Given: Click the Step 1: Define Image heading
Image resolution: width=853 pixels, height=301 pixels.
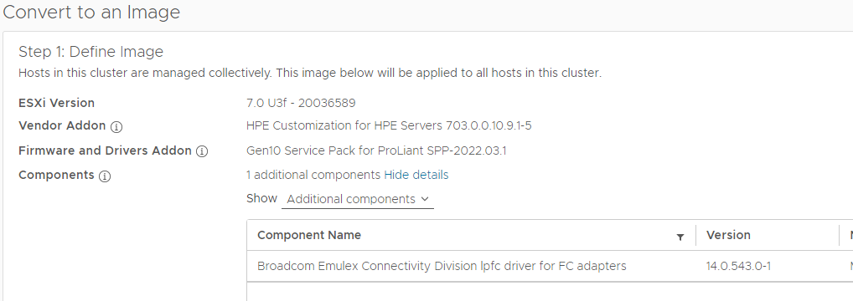Looking at the screenshot, I should coord(90,52).
